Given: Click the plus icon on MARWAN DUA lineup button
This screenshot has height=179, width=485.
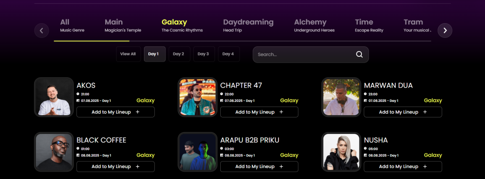Looking at the screenshot, I should pyautogui.click(x=425, y=112).
